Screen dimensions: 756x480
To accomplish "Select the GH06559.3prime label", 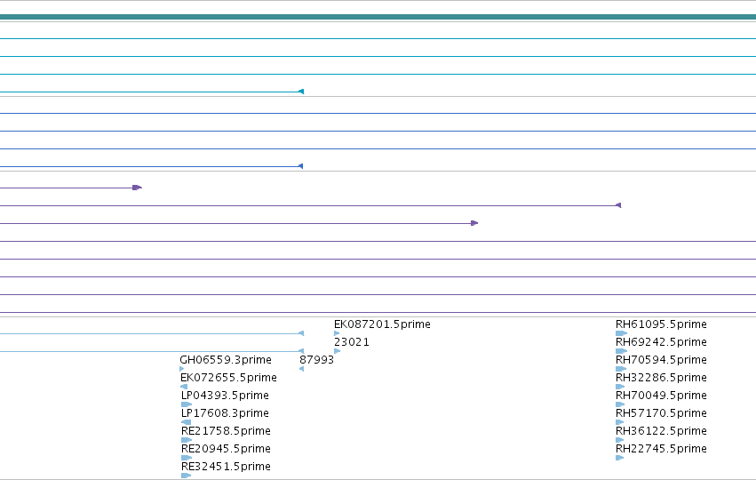I will click(226, 360).
